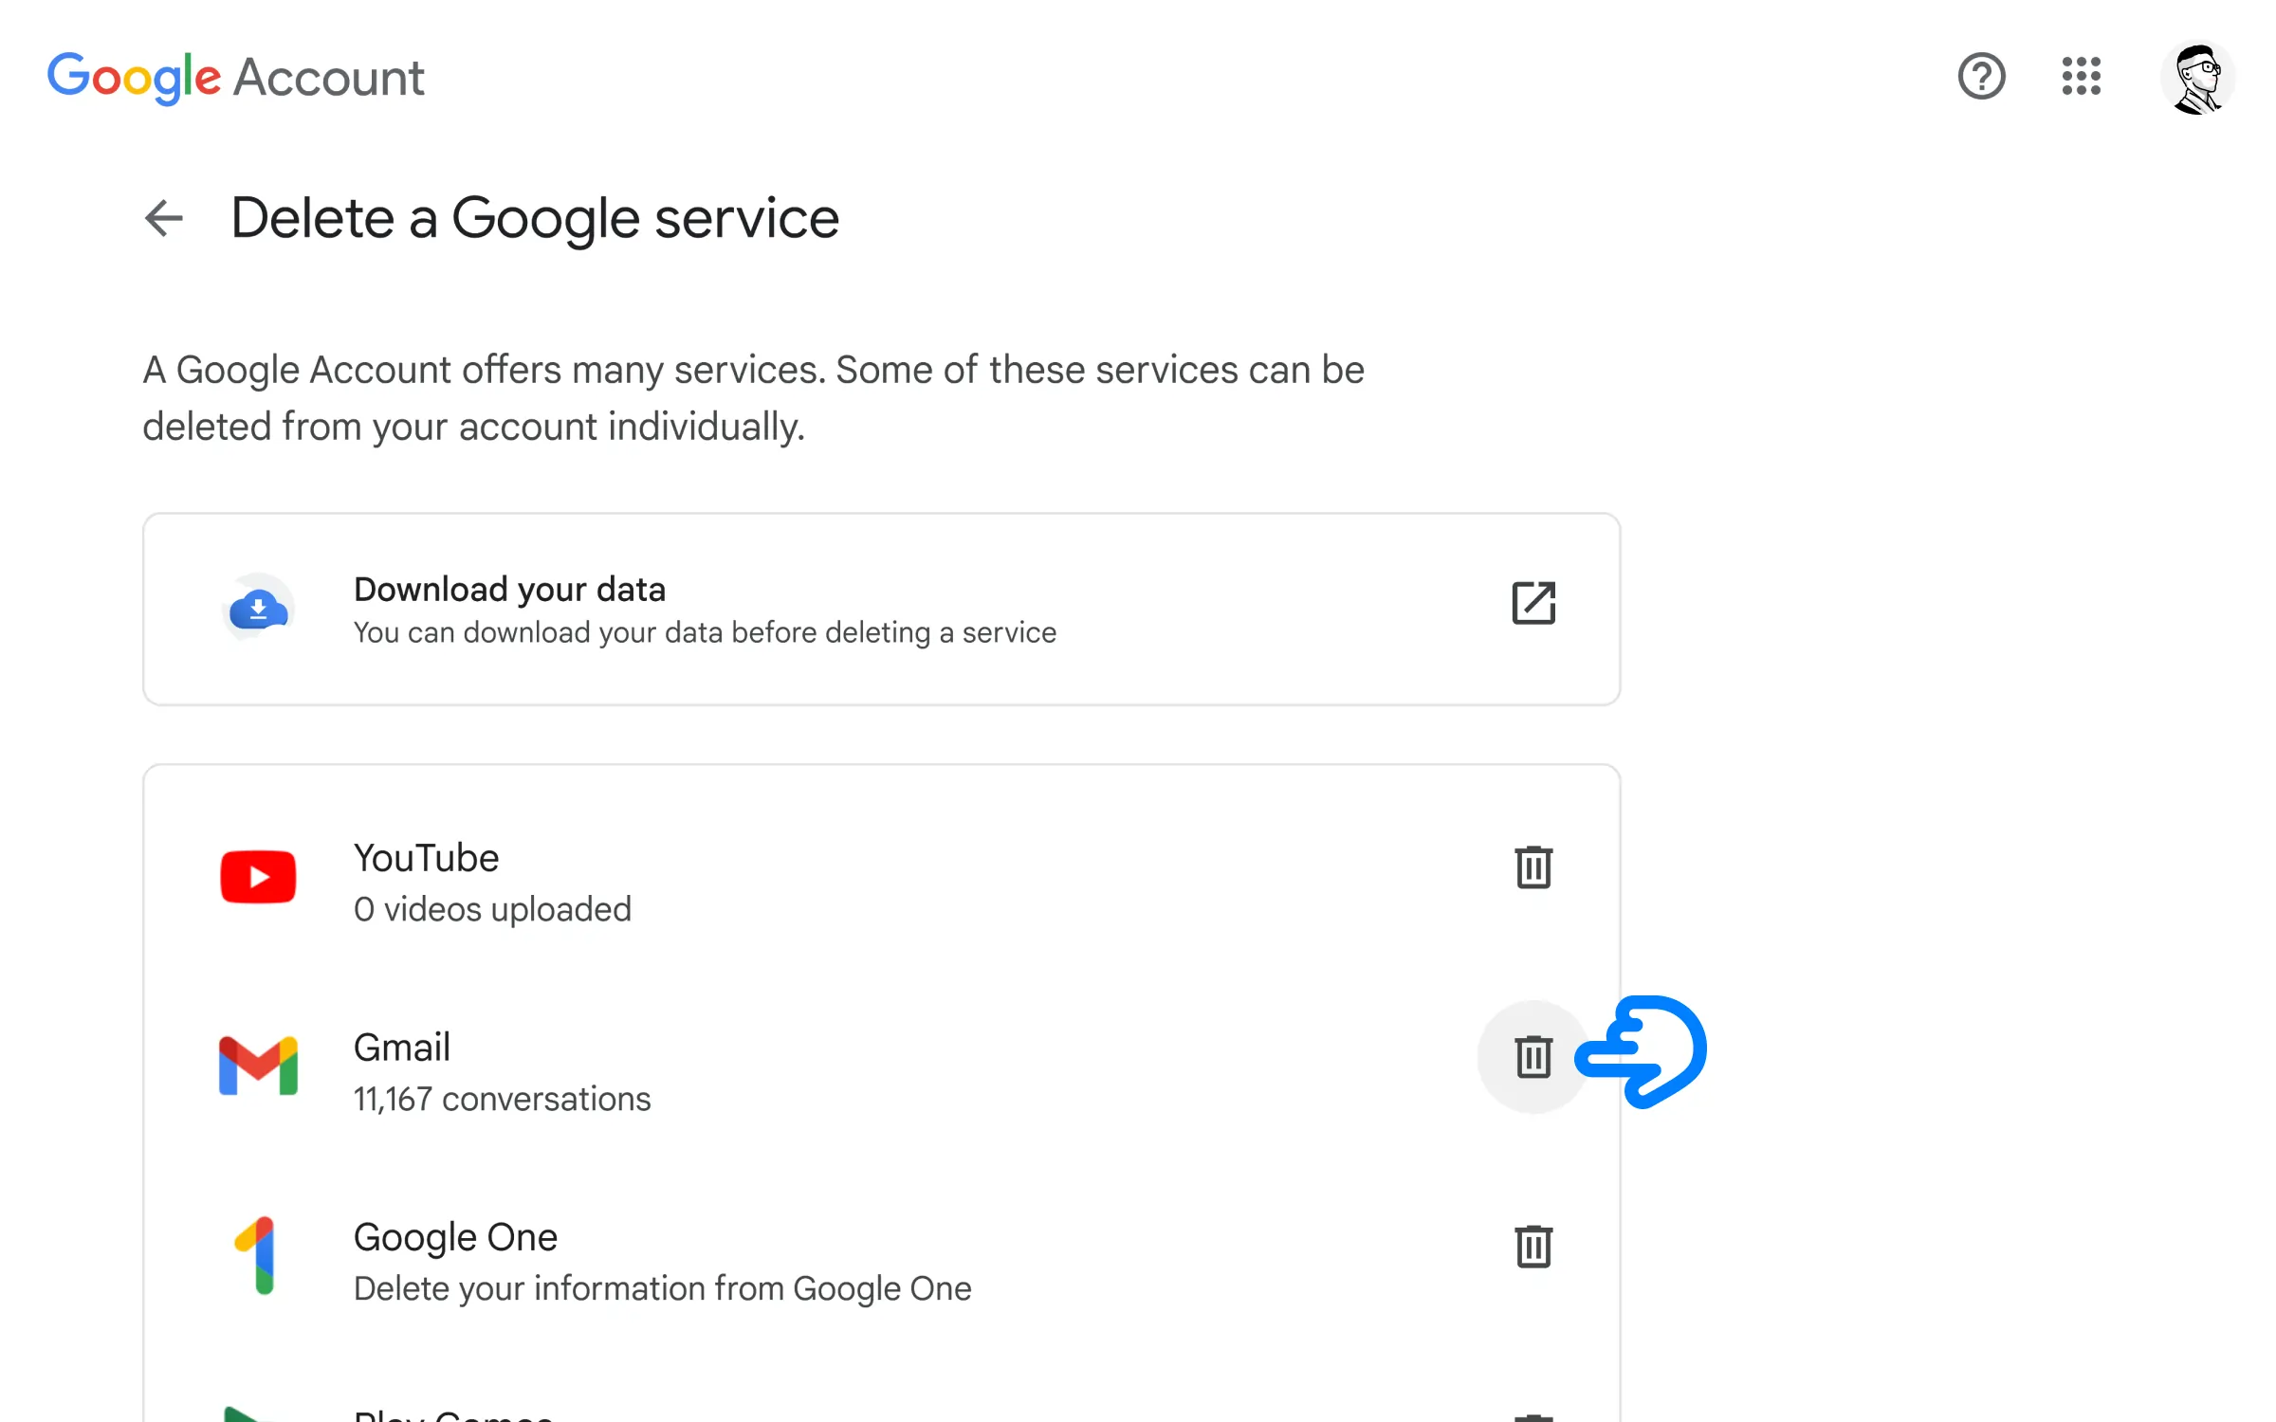2276x1422 pixels.
Task: Go back using the arrow icon
Action: [164, 218]
